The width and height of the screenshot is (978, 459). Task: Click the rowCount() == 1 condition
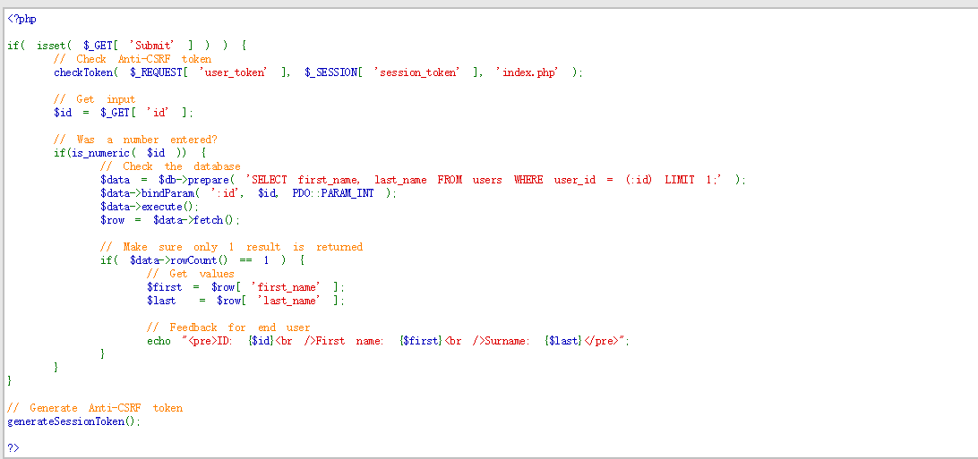202,260
